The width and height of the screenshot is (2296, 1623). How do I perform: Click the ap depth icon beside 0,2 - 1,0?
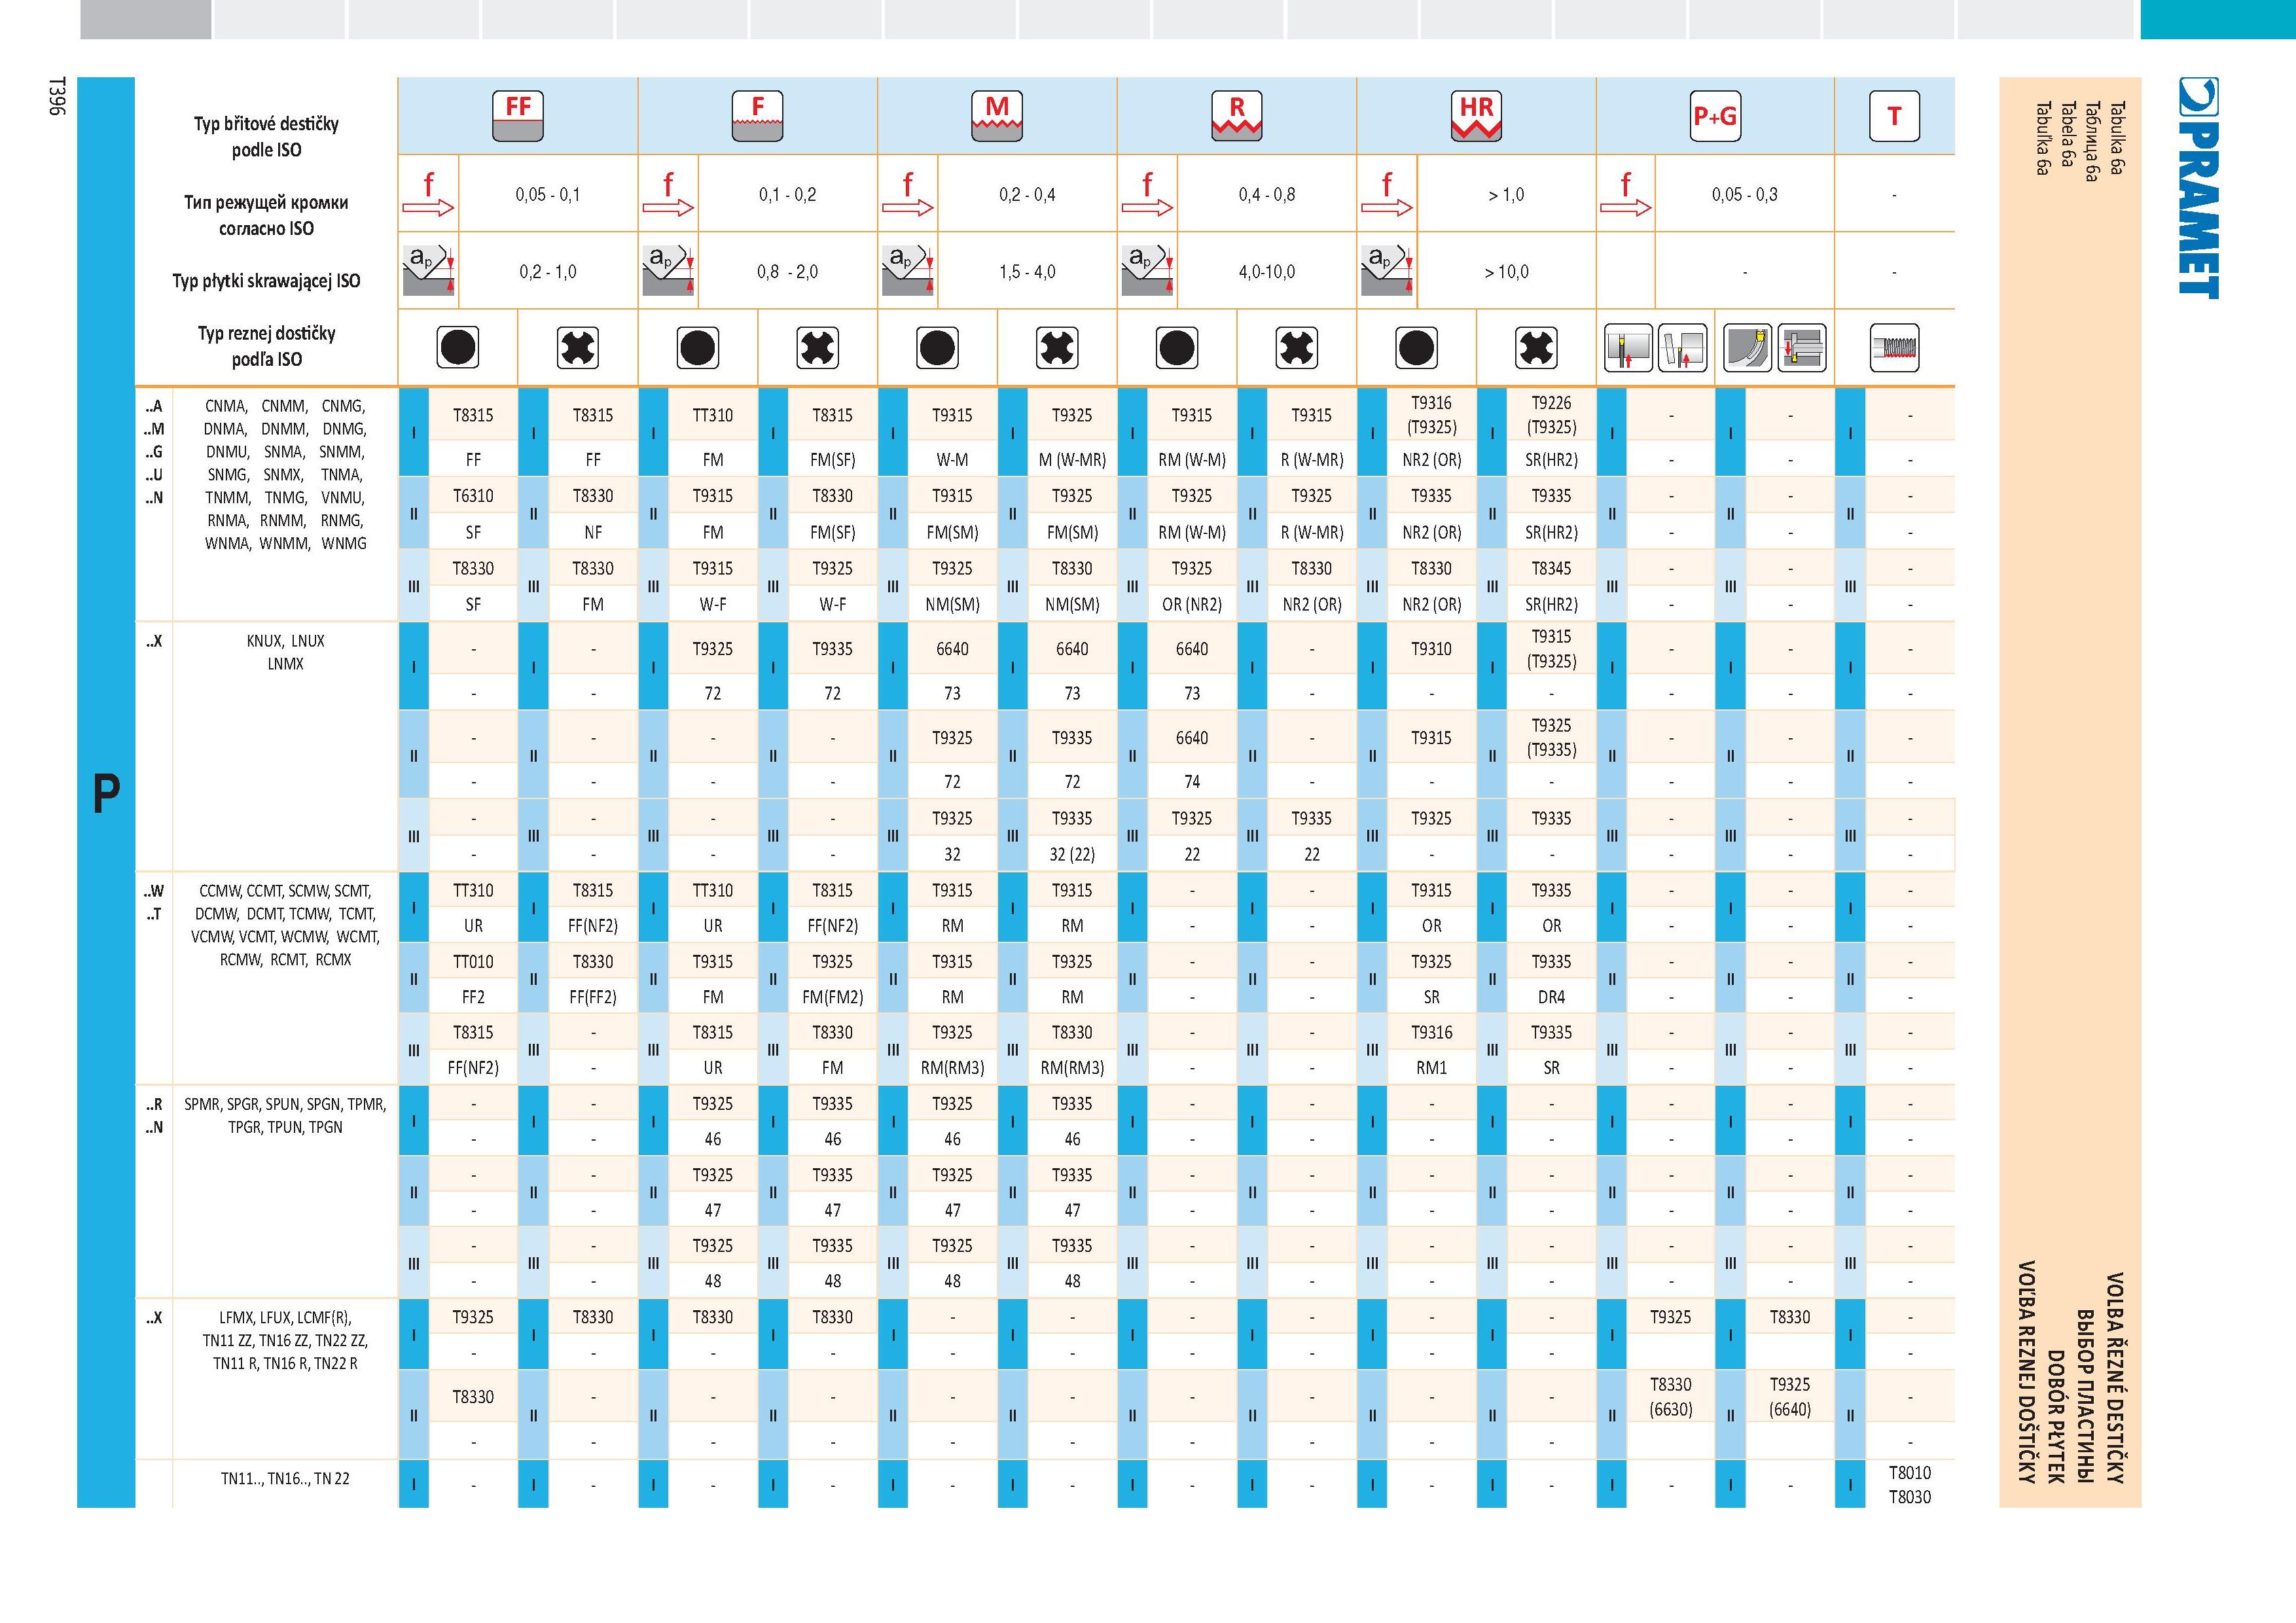(428, 271)
